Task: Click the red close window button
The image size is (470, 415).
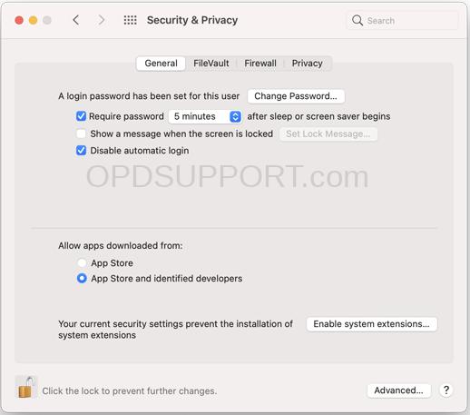Action: pos(19,20)
